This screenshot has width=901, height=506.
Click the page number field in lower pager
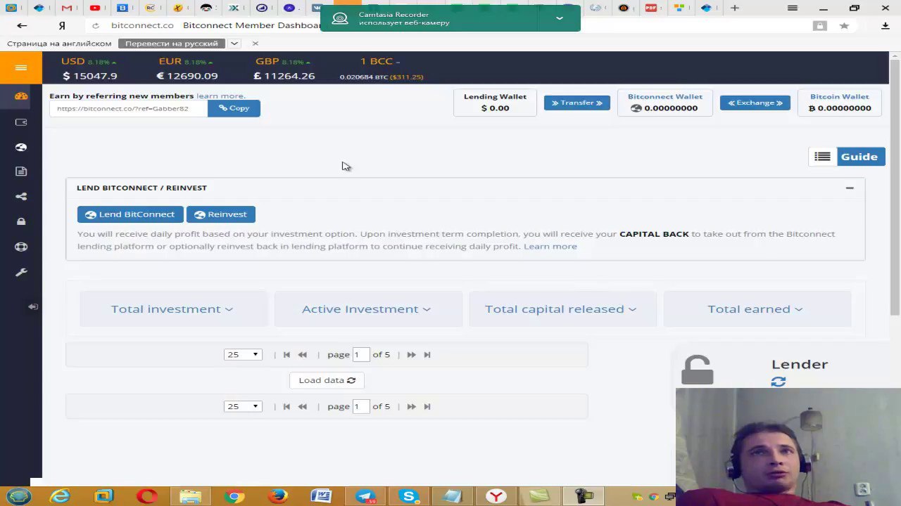361,406
